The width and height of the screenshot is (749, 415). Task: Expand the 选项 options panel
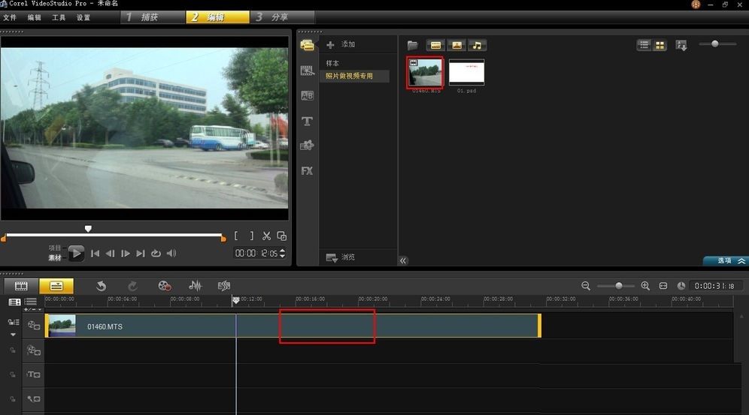[x=725, y=261]
